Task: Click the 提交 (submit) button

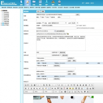Action: (x=38, y=11)
